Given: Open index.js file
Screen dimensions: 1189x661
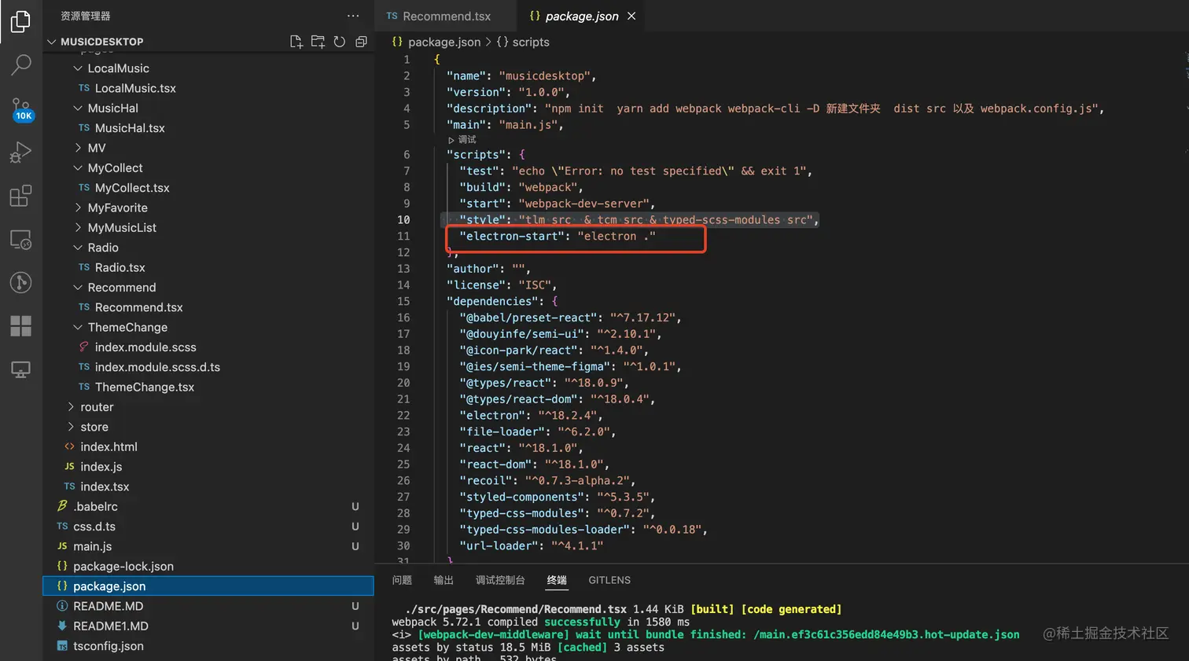Looking at the screenshot, I should coord(208,467).
